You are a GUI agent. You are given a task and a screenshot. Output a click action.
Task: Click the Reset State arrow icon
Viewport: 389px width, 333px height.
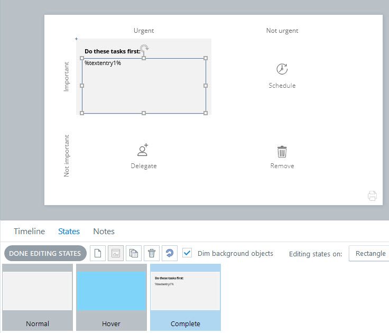[x=170, y=253]
